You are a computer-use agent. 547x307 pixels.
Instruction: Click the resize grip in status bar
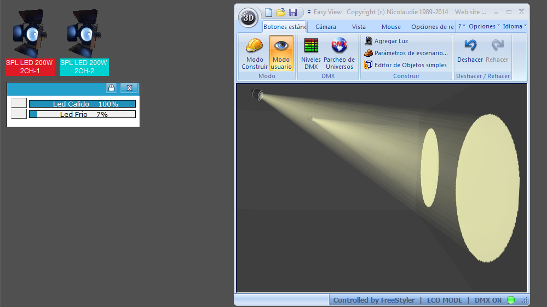(x=525, y=300)
